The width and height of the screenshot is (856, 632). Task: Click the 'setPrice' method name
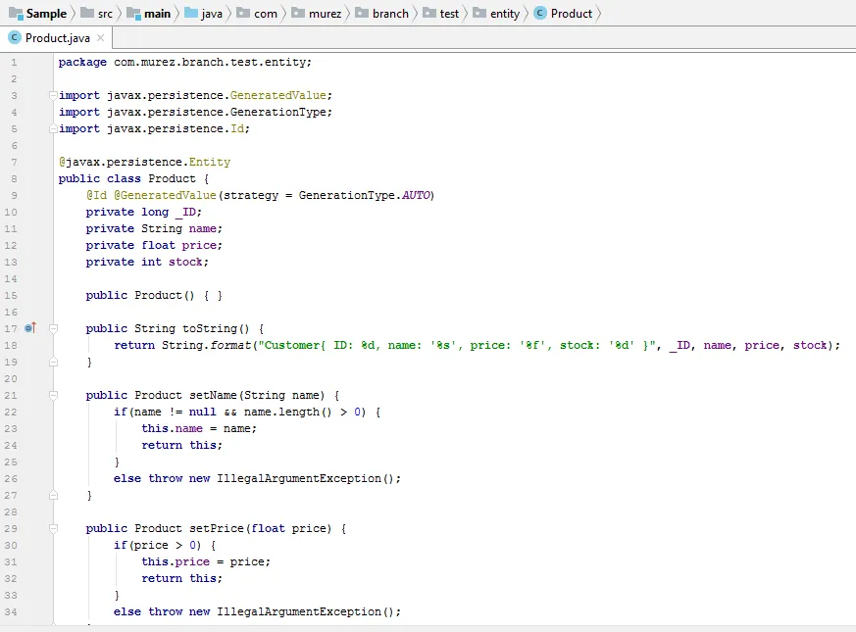(216, 528)
